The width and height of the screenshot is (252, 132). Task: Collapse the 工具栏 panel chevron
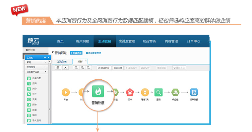48,57
